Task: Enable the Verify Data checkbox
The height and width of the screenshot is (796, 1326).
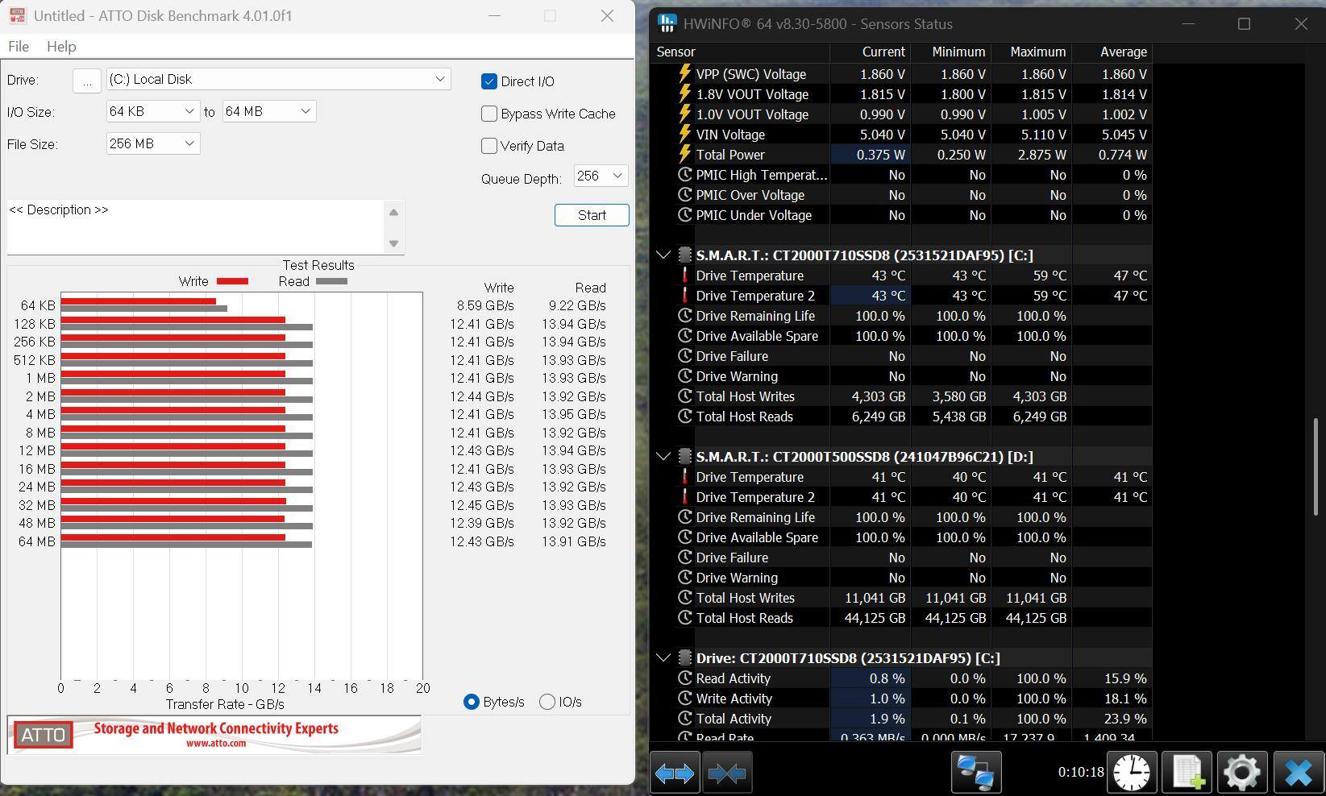Action: [x=489, y=146]
